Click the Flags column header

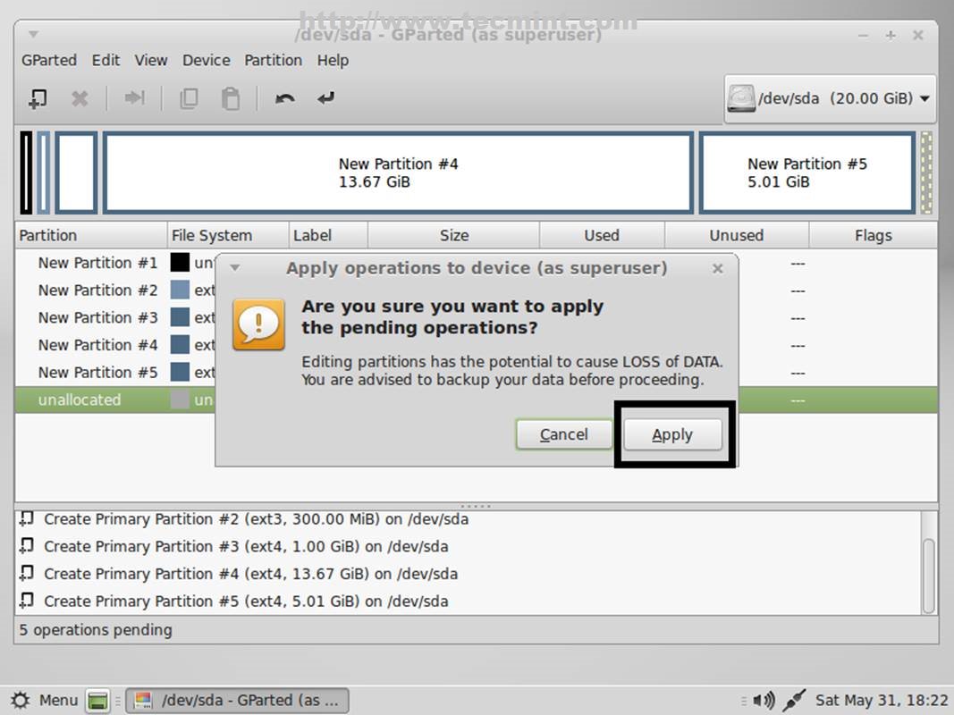tap(873, 235)
